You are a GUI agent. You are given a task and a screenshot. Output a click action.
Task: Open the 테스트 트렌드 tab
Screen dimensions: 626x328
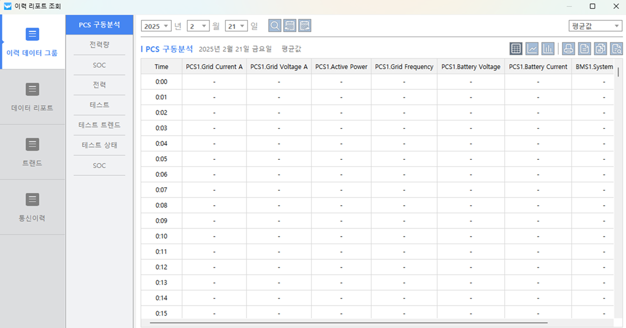pos(99,125)
